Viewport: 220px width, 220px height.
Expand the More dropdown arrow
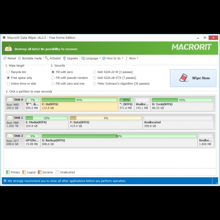[x=138, y=58]
